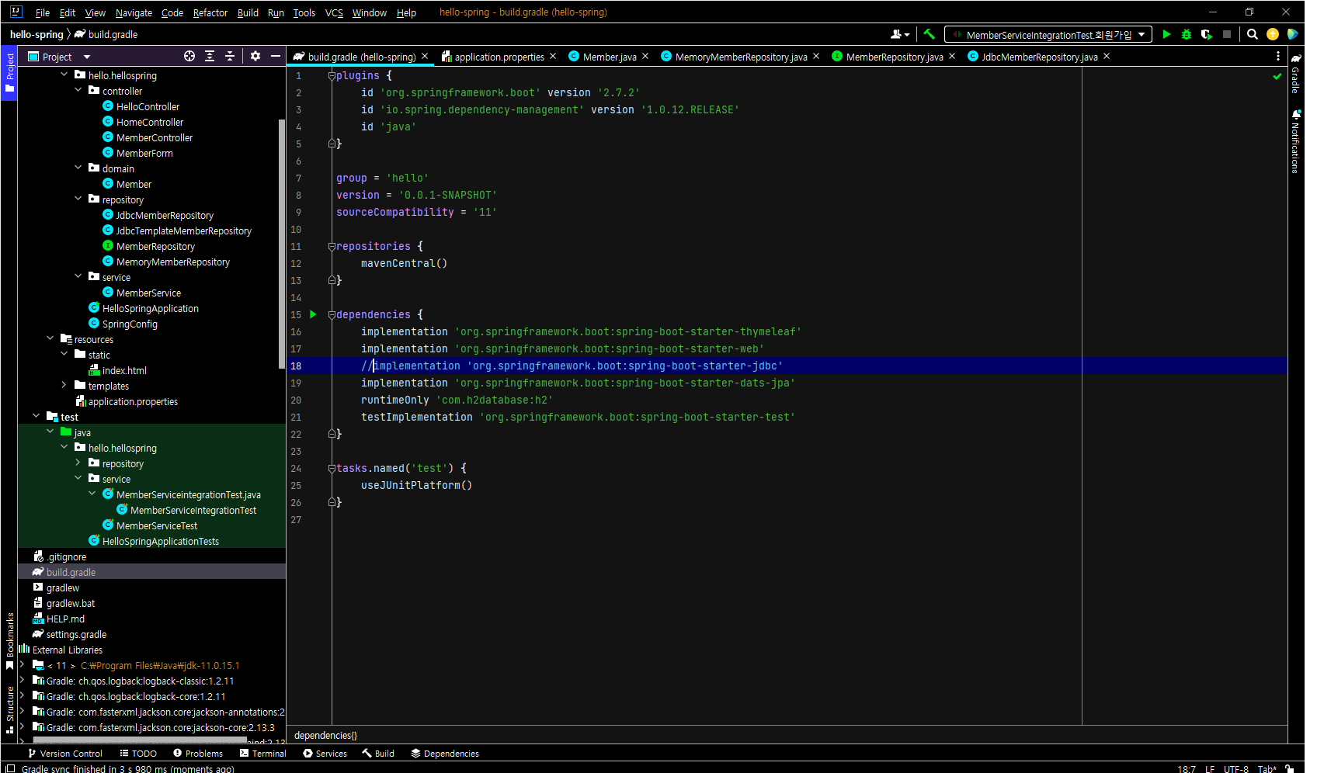The width and height of the screenshot is (1317, 773).
Task: Select MemberService class in tree
Action: click(x=148, y=293)
